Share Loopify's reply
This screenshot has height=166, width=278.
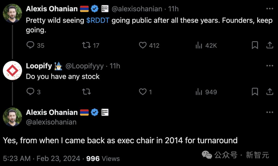[x=270, y=92]
